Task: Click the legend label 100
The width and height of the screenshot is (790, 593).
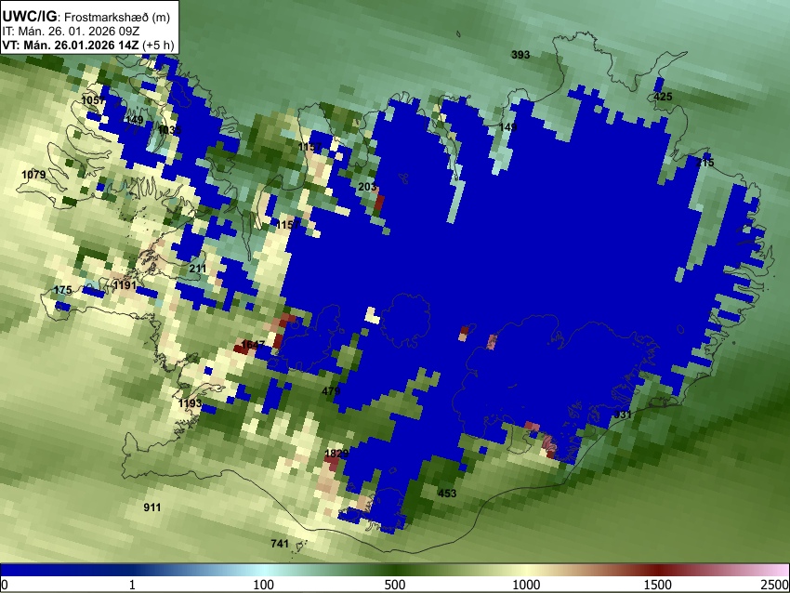Action: pos(263,585)
